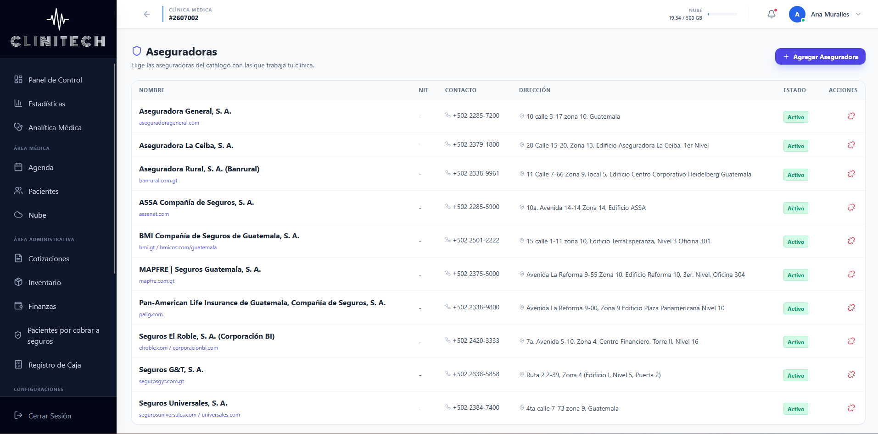Click the Cotizaciones document icon

18,258
